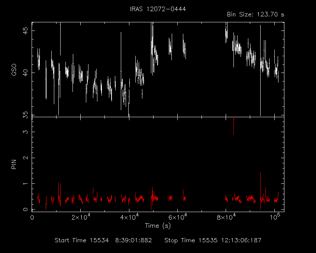Click the plot title IRAS 12072-0444
316x253 pixels.
tap(158, 9)
